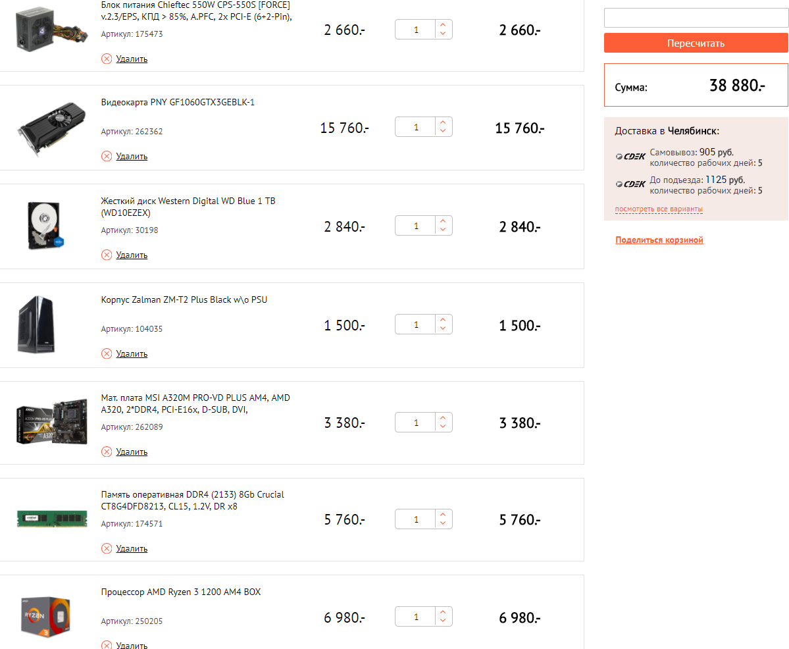Remove the PNY video card via its X icon

point(107,156)
